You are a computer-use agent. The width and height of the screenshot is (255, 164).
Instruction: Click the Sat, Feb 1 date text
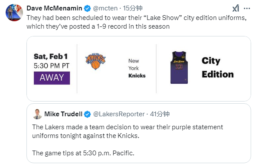51,56
